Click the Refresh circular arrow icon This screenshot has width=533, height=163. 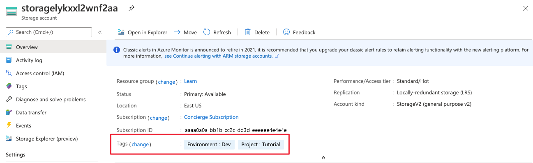tap(207, 32)
